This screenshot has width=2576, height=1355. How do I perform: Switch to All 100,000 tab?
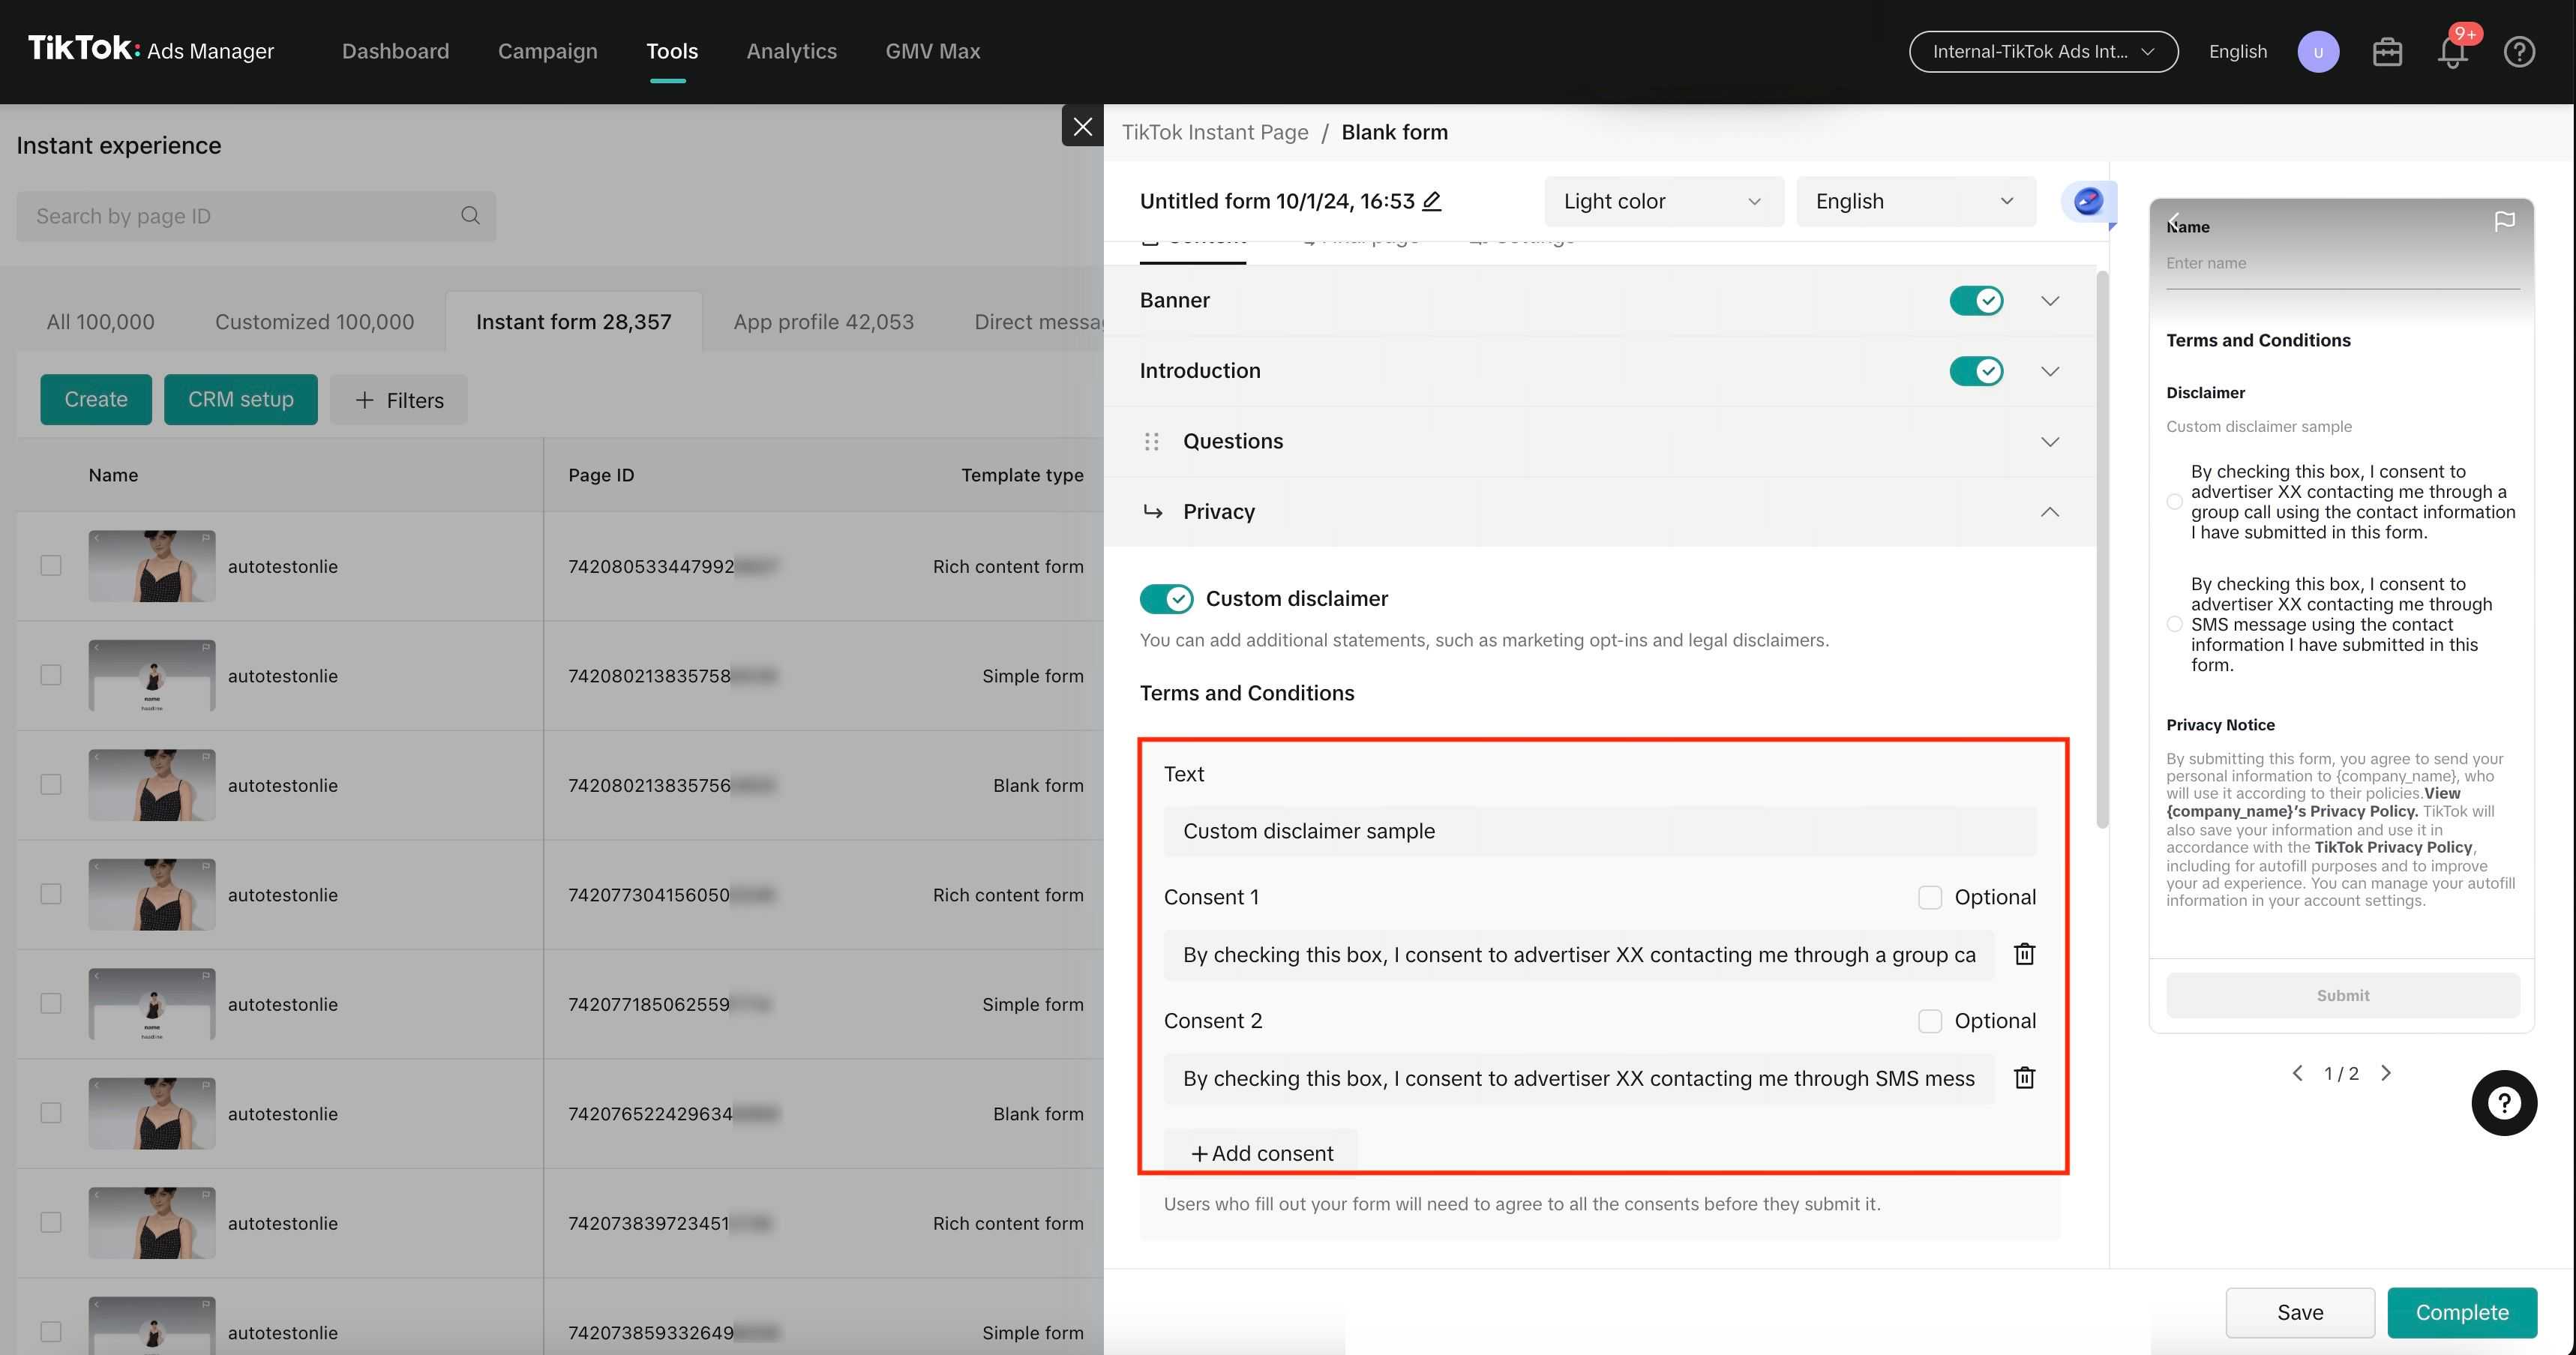100,322
